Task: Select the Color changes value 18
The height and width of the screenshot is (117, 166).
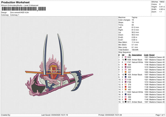Action: click(133, 20)
